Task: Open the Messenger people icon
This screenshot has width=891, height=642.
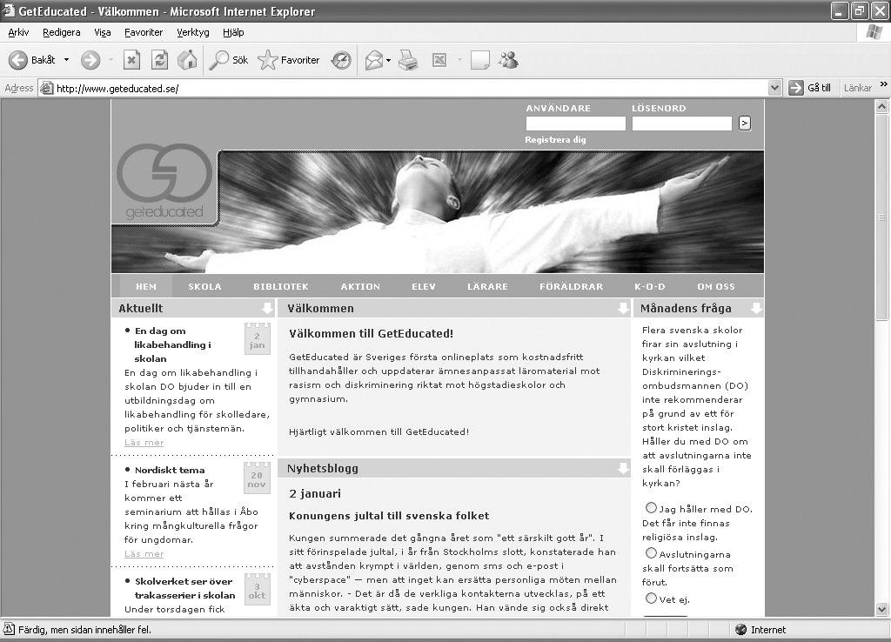Action: pyautogui.click(x=508, y=60)
